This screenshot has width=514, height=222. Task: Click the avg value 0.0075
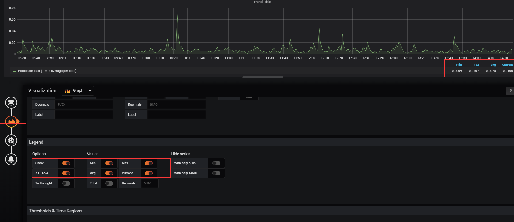491,71
